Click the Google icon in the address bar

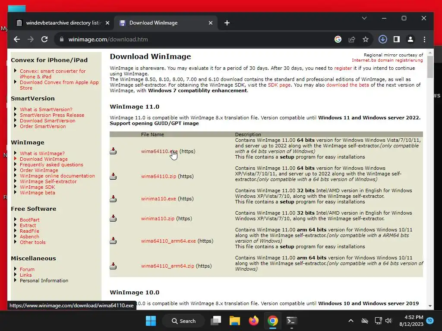click(338, 39)
